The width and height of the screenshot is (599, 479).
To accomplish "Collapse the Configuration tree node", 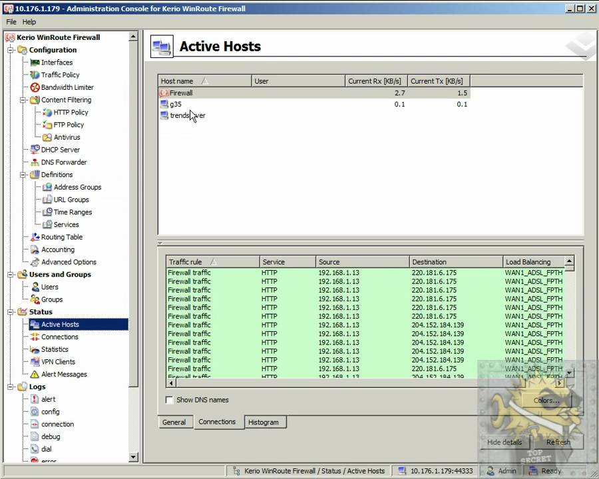I will point(10,50).
